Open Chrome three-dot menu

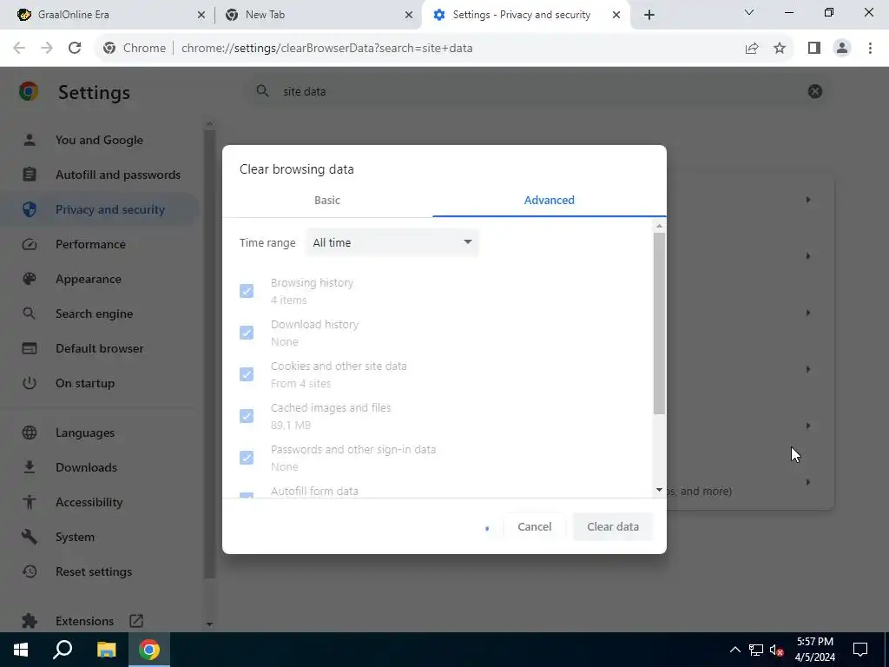coord(870,49)
